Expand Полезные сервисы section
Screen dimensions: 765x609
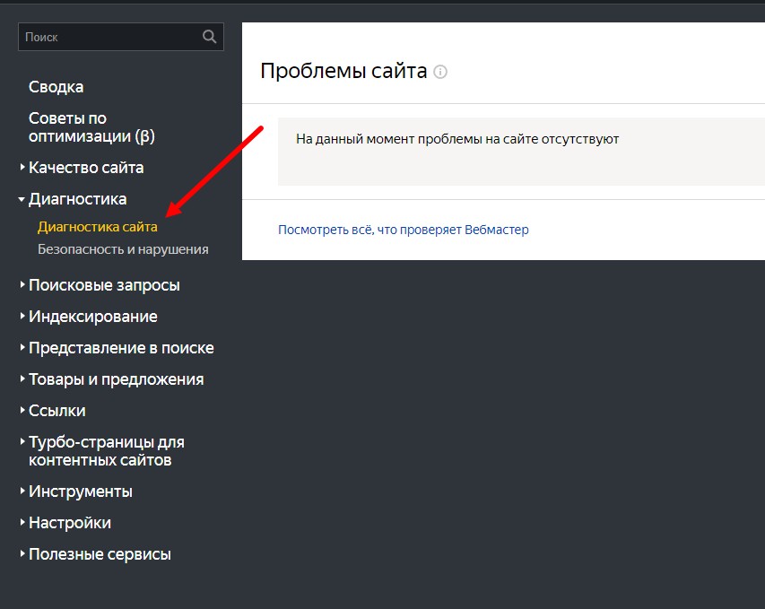100,554
